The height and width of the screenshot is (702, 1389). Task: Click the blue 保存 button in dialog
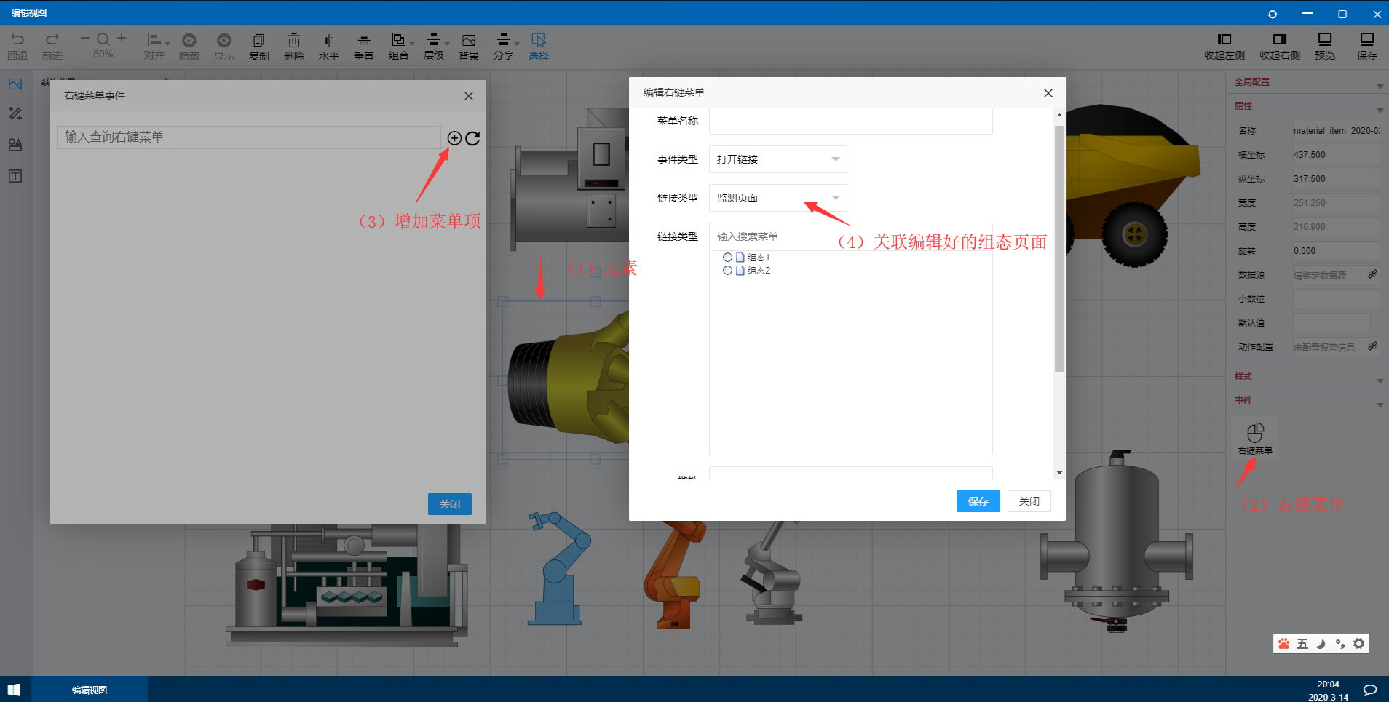tap(978, 501)
